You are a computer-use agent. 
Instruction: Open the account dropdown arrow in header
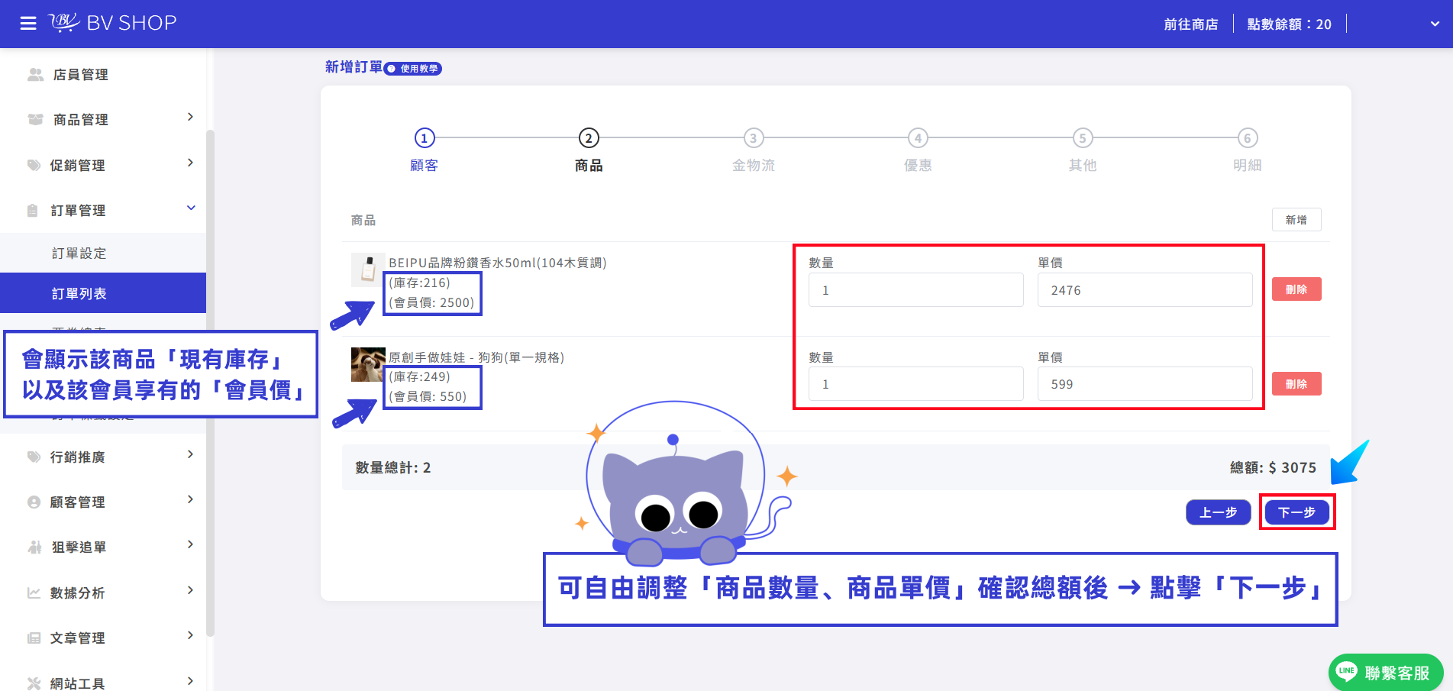click(x=1435, y=24)
